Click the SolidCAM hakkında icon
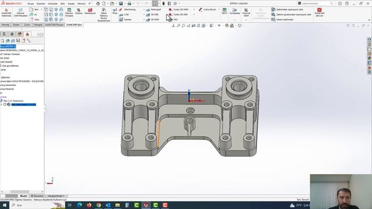Viewport: 372px width, 209px height. pos(6,12)
